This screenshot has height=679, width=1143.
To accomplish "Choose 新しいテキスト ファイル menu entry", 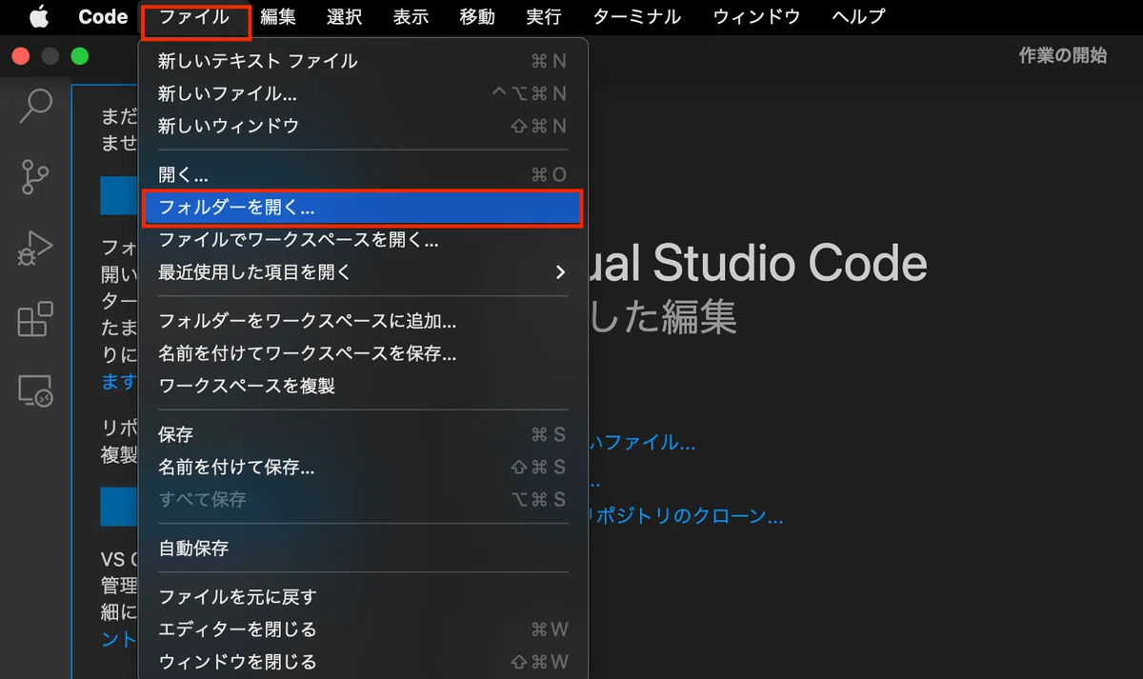I will [363, 62].
